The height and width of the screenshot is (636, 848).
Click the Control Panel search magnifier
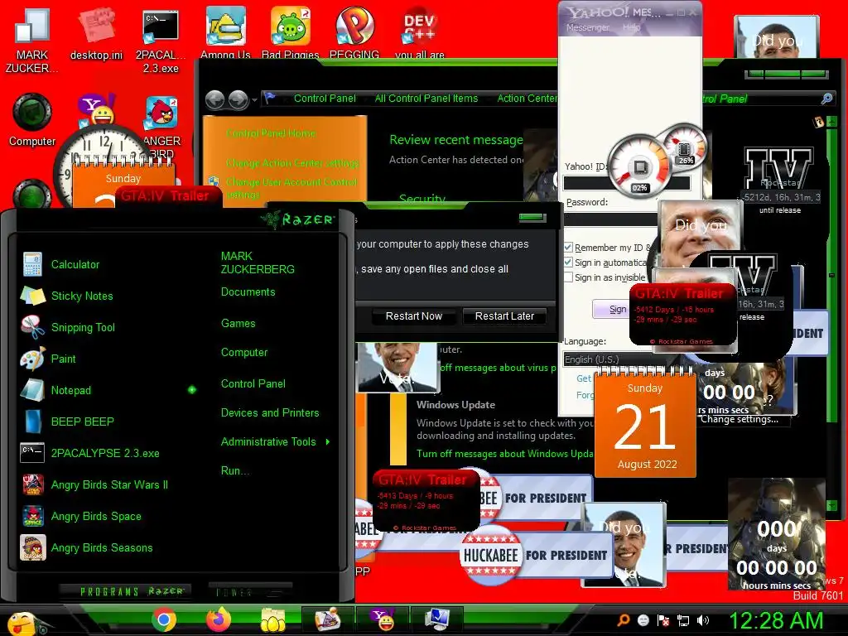tap(827, 99)
